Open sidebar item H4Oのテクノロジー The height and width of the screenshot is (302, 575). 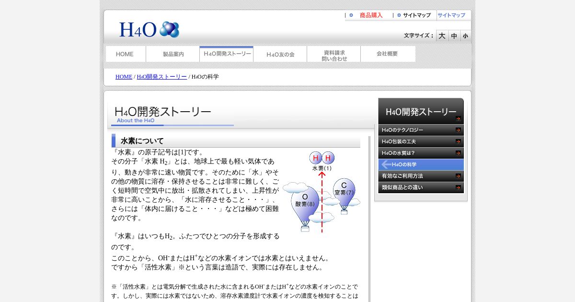tap(421, 130)
